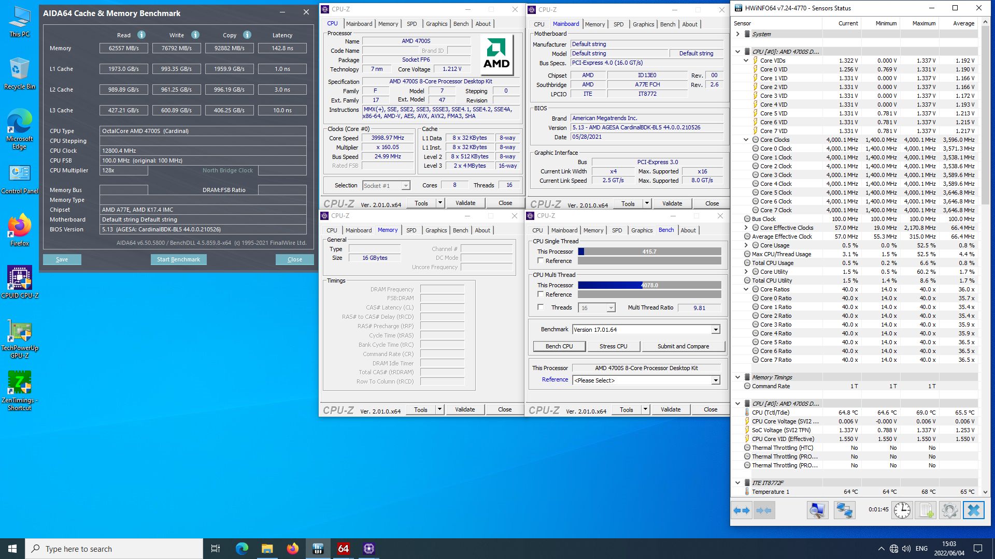Collapse the Core Clocks group in HWiNFO
The width and height of the screenshot is (995, 559).
746,140
